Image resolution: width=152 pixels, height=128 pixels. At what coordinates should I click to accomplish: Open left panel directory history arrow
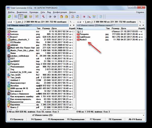74,25
